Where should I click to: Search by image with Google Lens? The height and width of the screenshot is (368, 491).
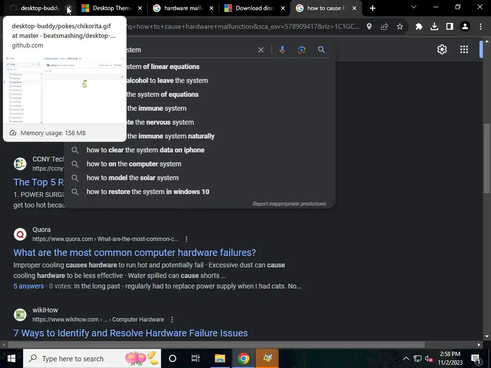click(x=302, y=50)
